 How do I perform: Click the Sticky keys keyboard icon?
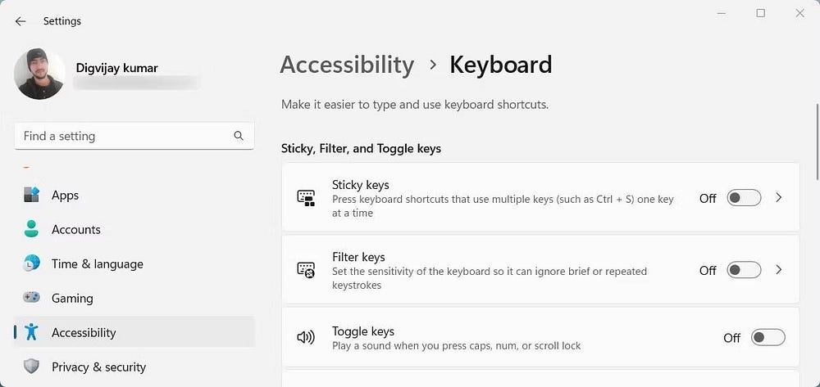[306, 198]
